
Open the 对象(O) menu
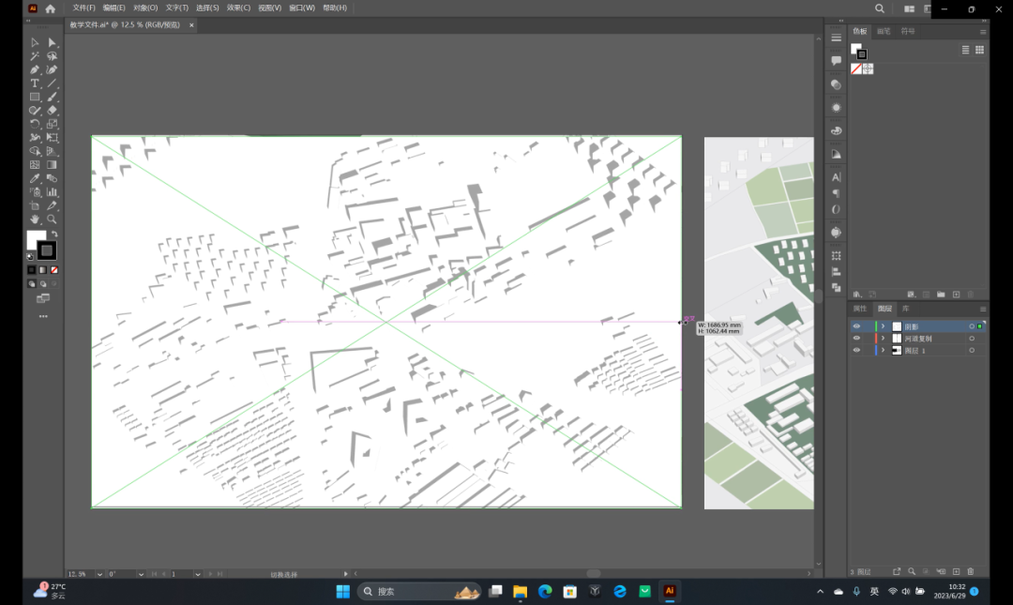coord(145,8)
